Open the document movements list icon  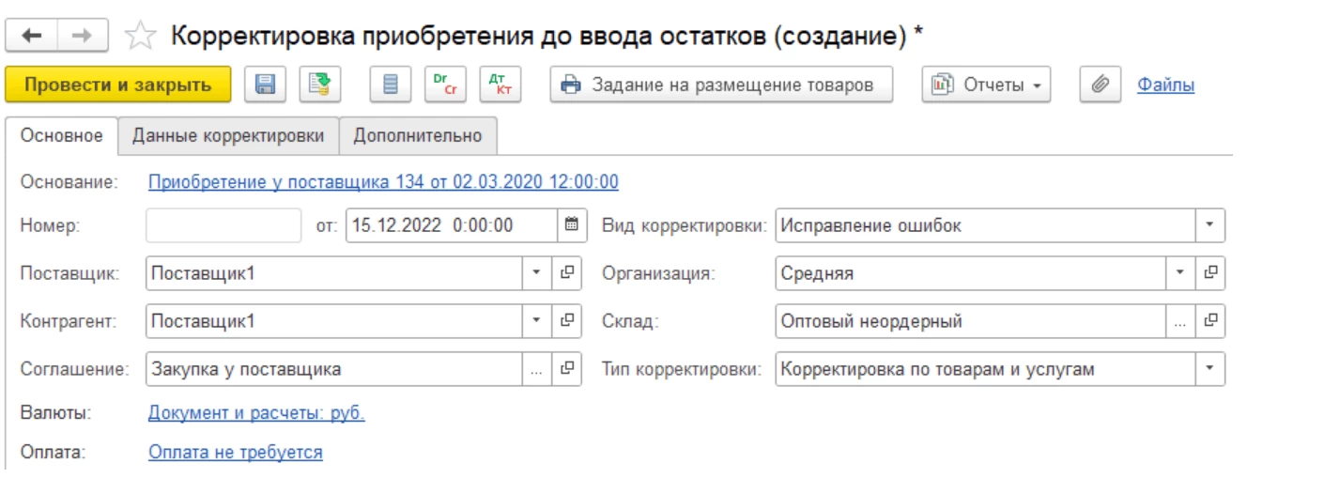(389, 85)
